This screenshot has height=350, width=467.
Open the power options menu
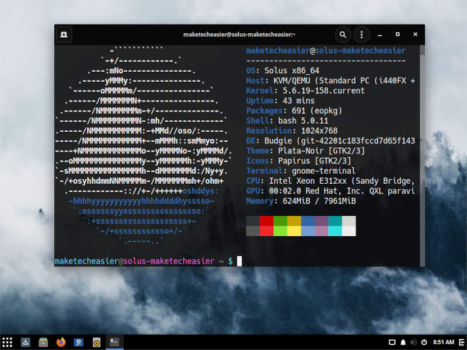point(424,342)
